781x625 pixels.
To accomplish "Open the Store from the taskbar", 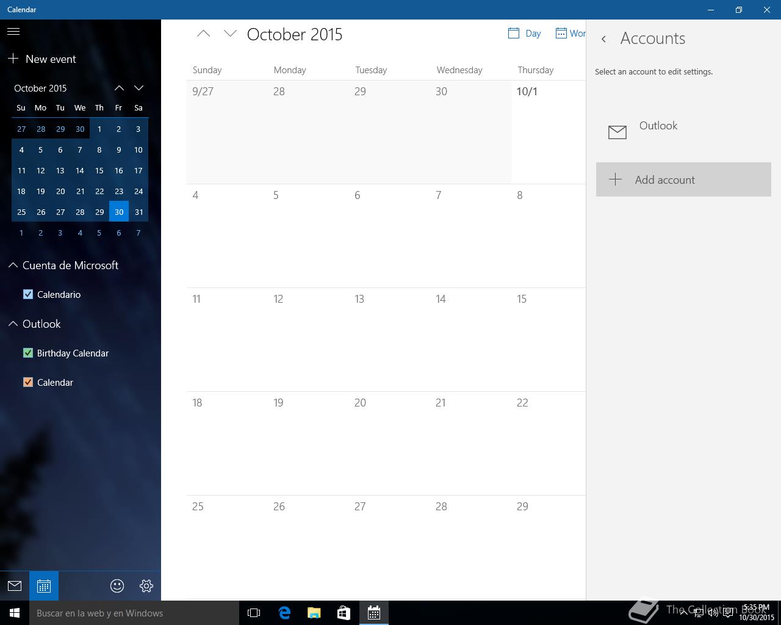I will (344, 613).
